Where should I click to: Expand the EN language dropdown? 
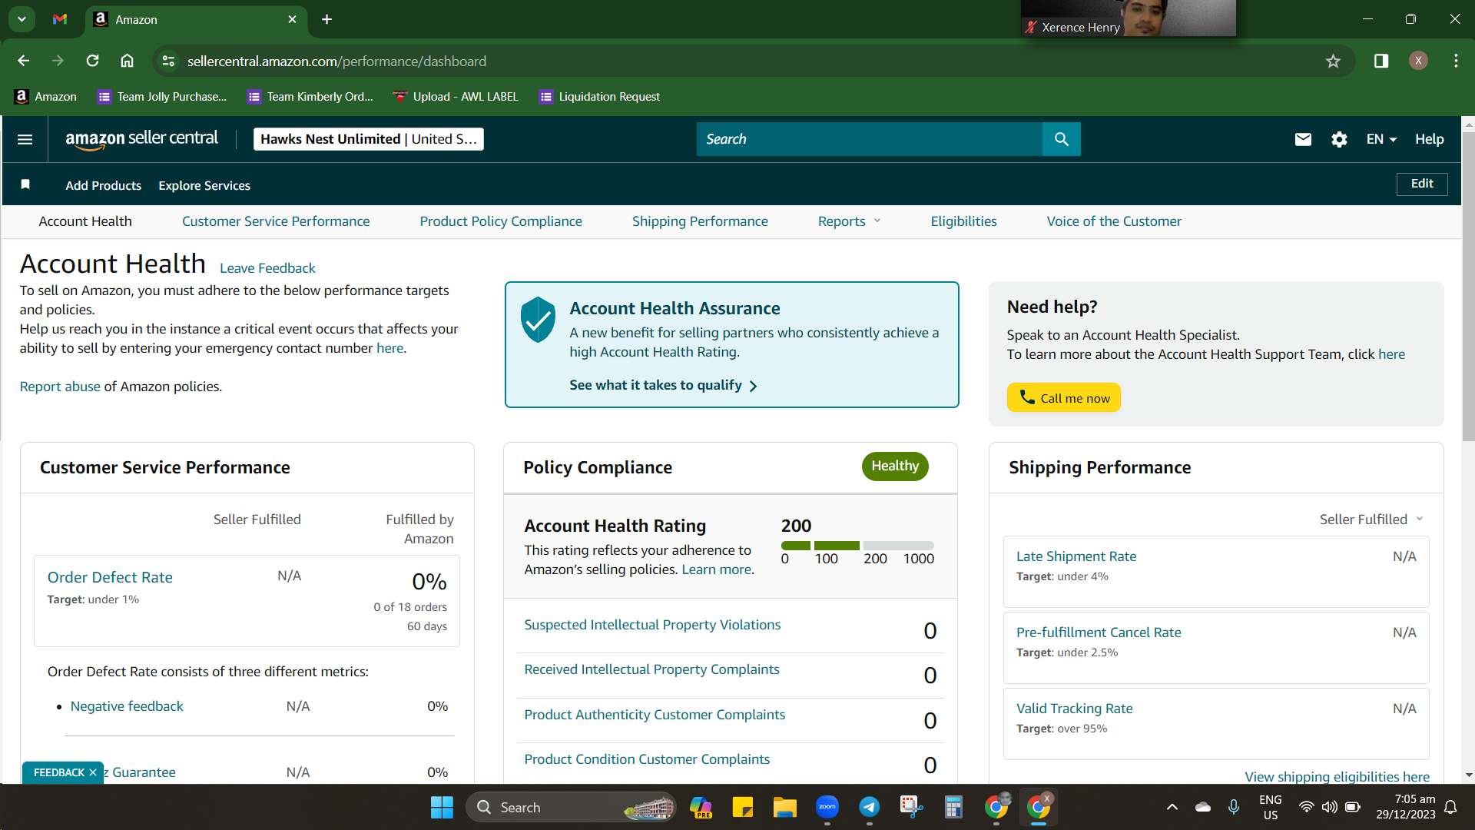coord(1381,139)
